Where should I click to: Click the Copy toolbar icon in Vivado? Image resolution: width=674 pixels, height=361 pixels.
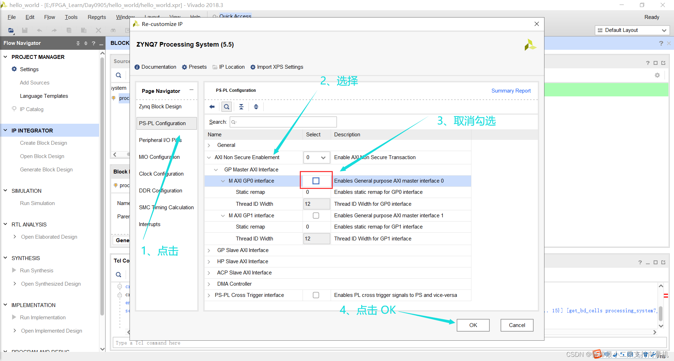click(x=69, y=30)
